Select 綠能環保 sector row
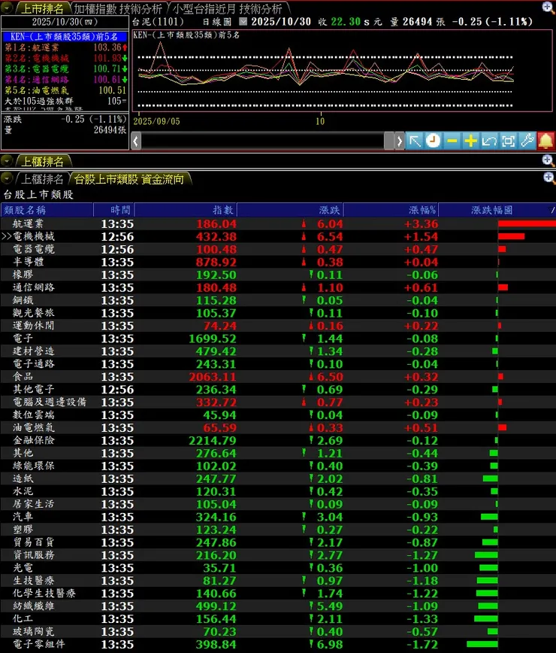556x653 pixels. (278, 466)
